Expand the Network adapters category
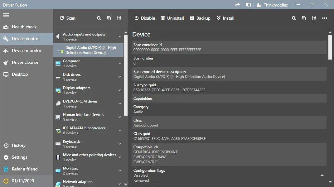334x187 pixels. point(120,184)
